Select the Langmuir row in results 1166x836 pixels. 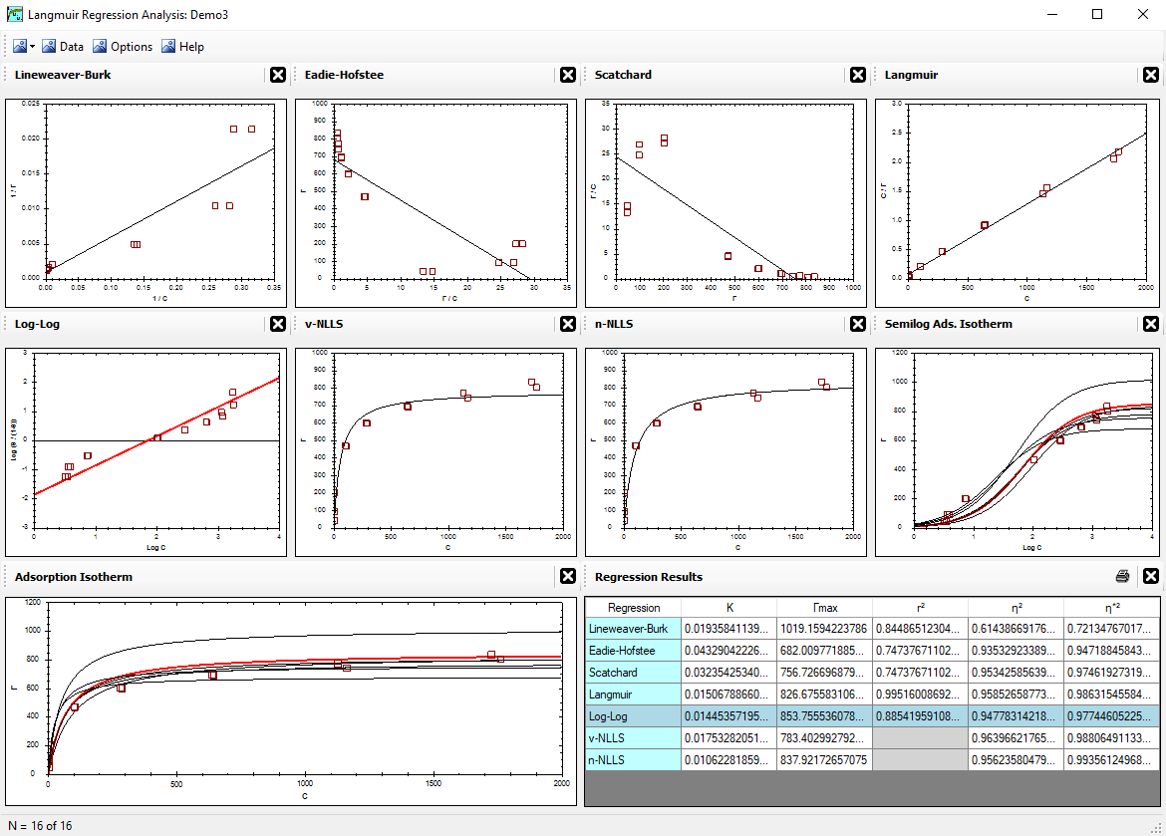click(634, 694)
